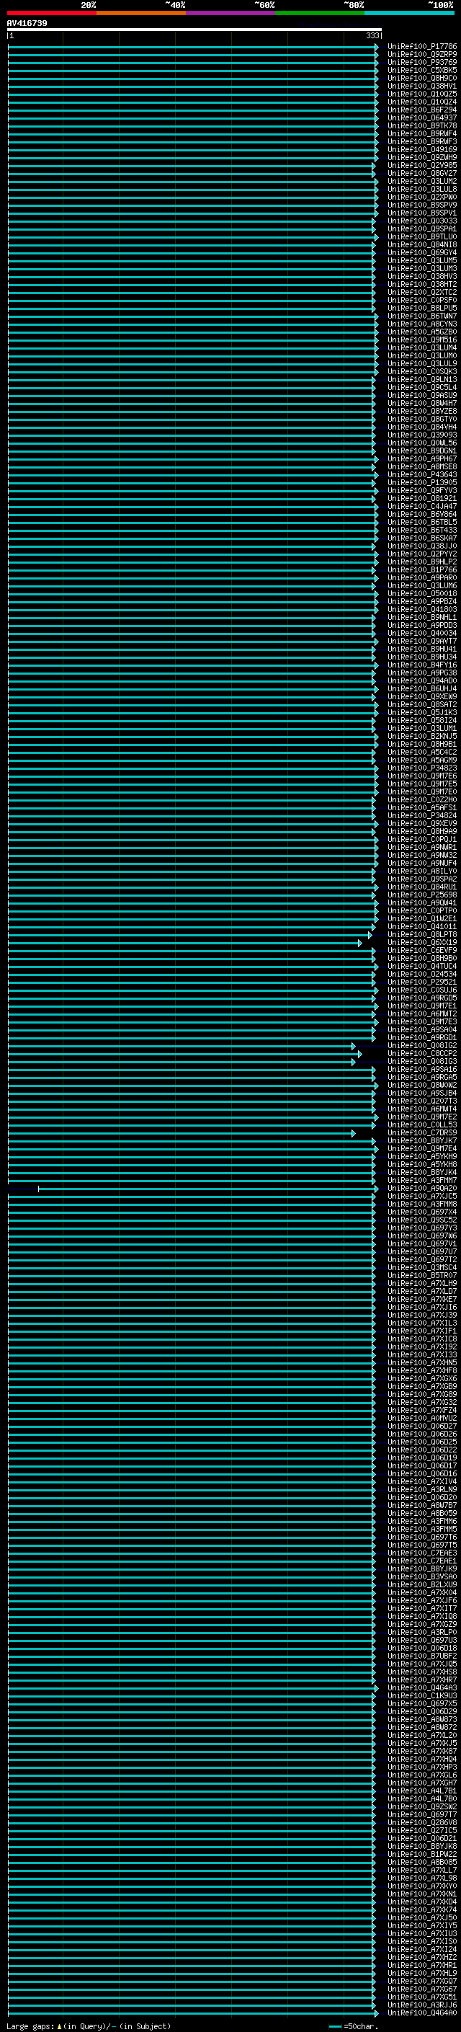Select hit UniRef100_Q8H9C0

(422, 78)
